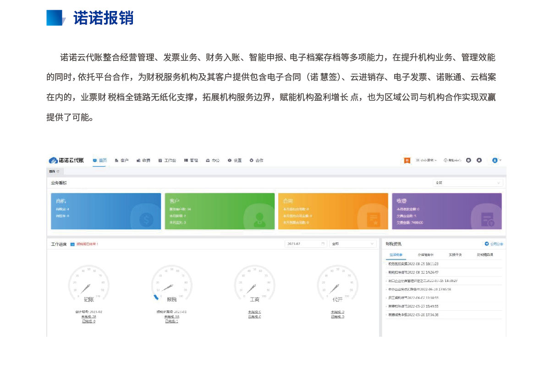Open the purple 收费 card
Image resolution: width=545 pixels, height=368 pixels.
click(447, 211)
